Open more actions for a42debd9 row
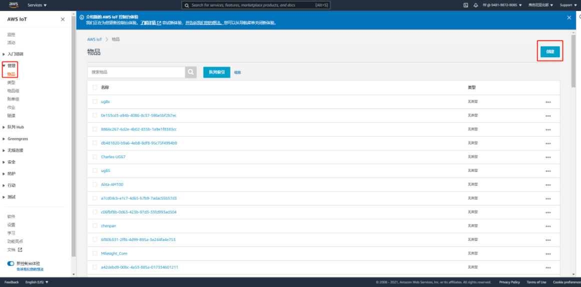The image size is (581, 287). (548, 267)
